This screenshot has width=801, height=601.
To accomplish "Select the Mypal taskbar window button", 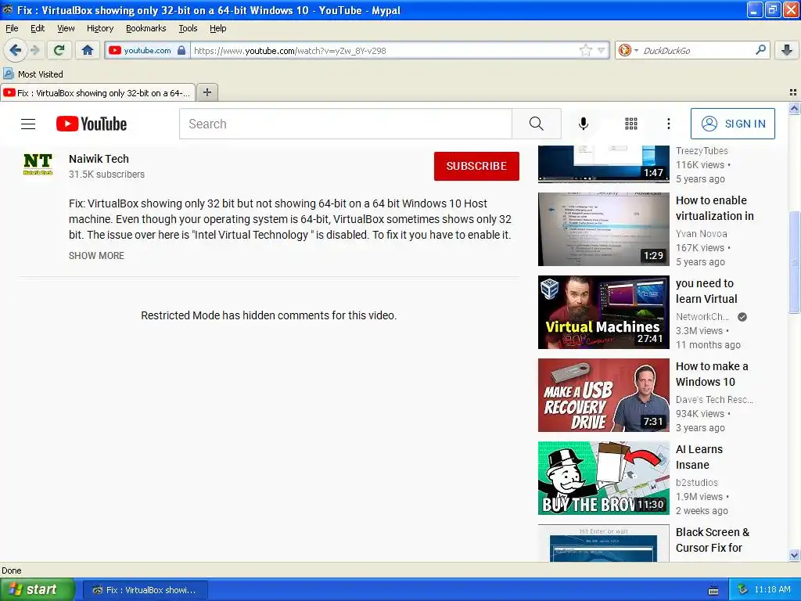I will point(145,590).
